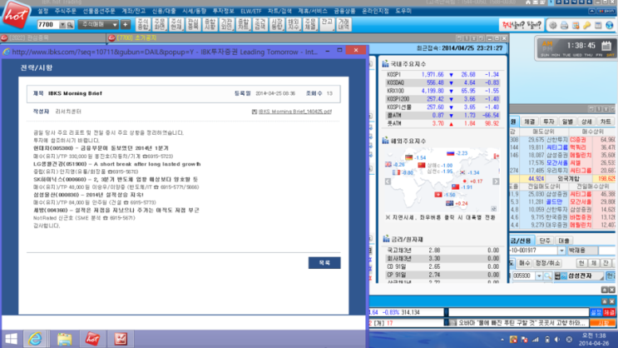The height and width of the screenshot is (348, 618).
Task: Click the KOSDAQ index row
Action: [443, 83]
